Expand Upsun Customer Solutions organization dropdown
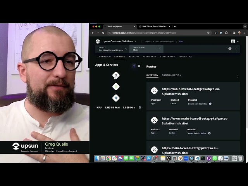 [136, 41]
